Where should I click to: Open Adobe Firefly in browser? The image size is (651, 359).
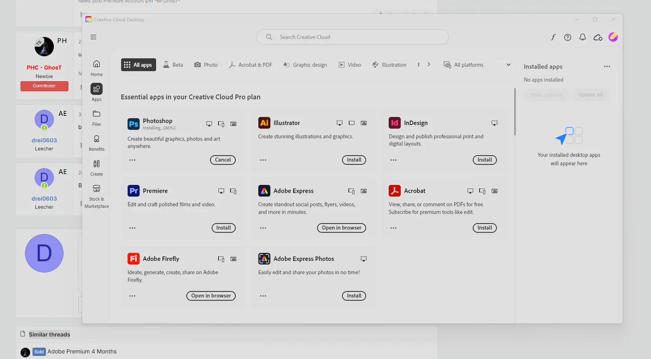click(211, 295)
